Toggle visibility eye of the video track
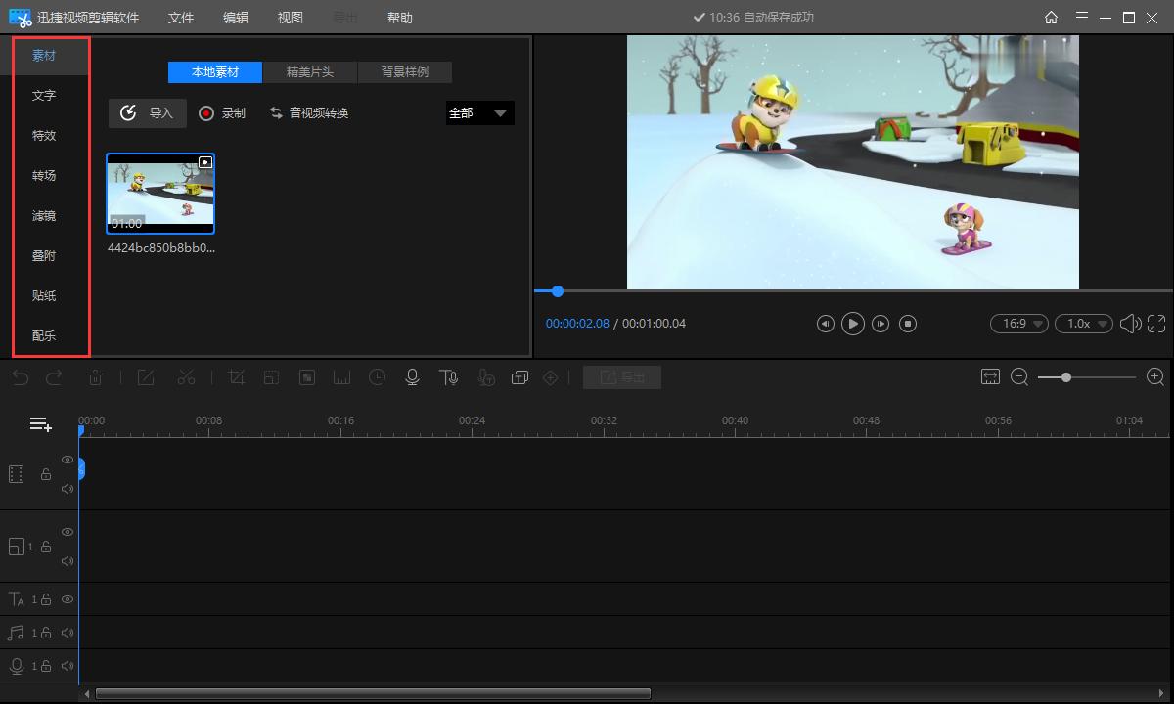Viewport: 1174px width, 704px height. pos(68,460)
